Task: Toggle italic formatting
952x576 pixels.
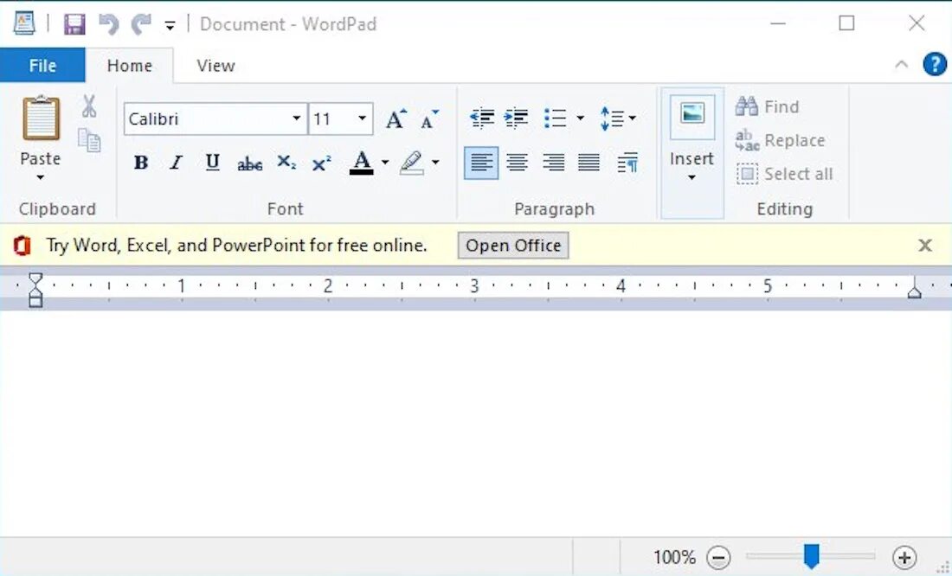Action: tap(176, 163)
